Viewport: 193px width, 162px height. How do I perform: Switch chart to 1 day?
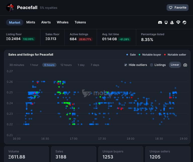pos(81,65)
